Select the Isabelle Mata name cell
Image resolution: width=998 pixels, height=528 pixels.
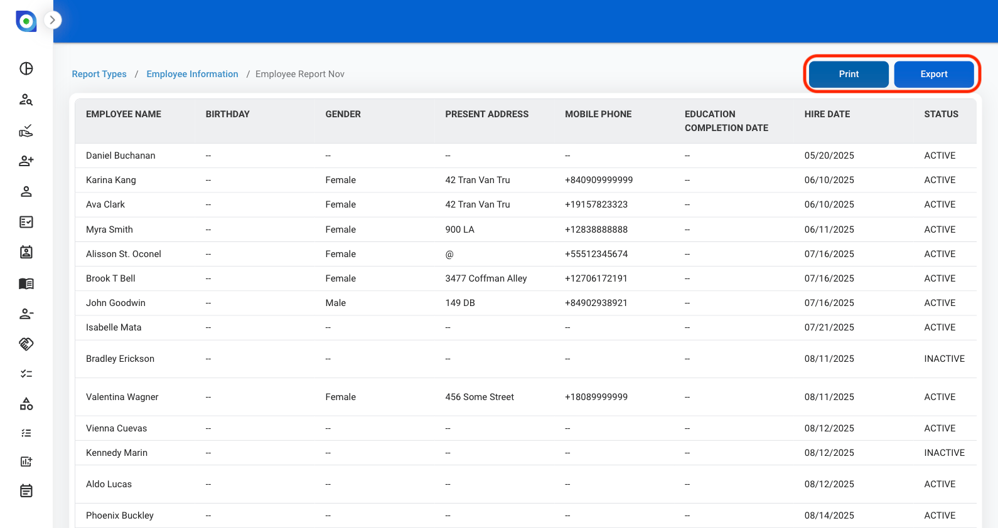tap(114, 327)
